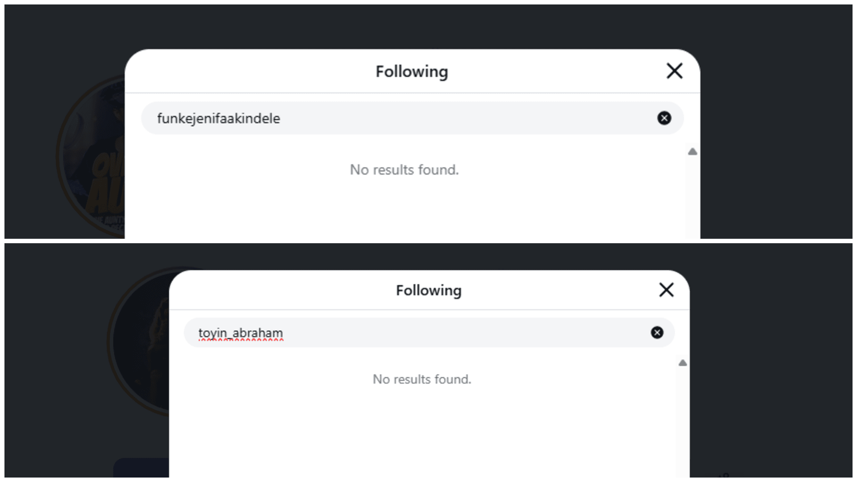
Task: Focus the search field containing funkejenifaakindele
Action: 412,118
